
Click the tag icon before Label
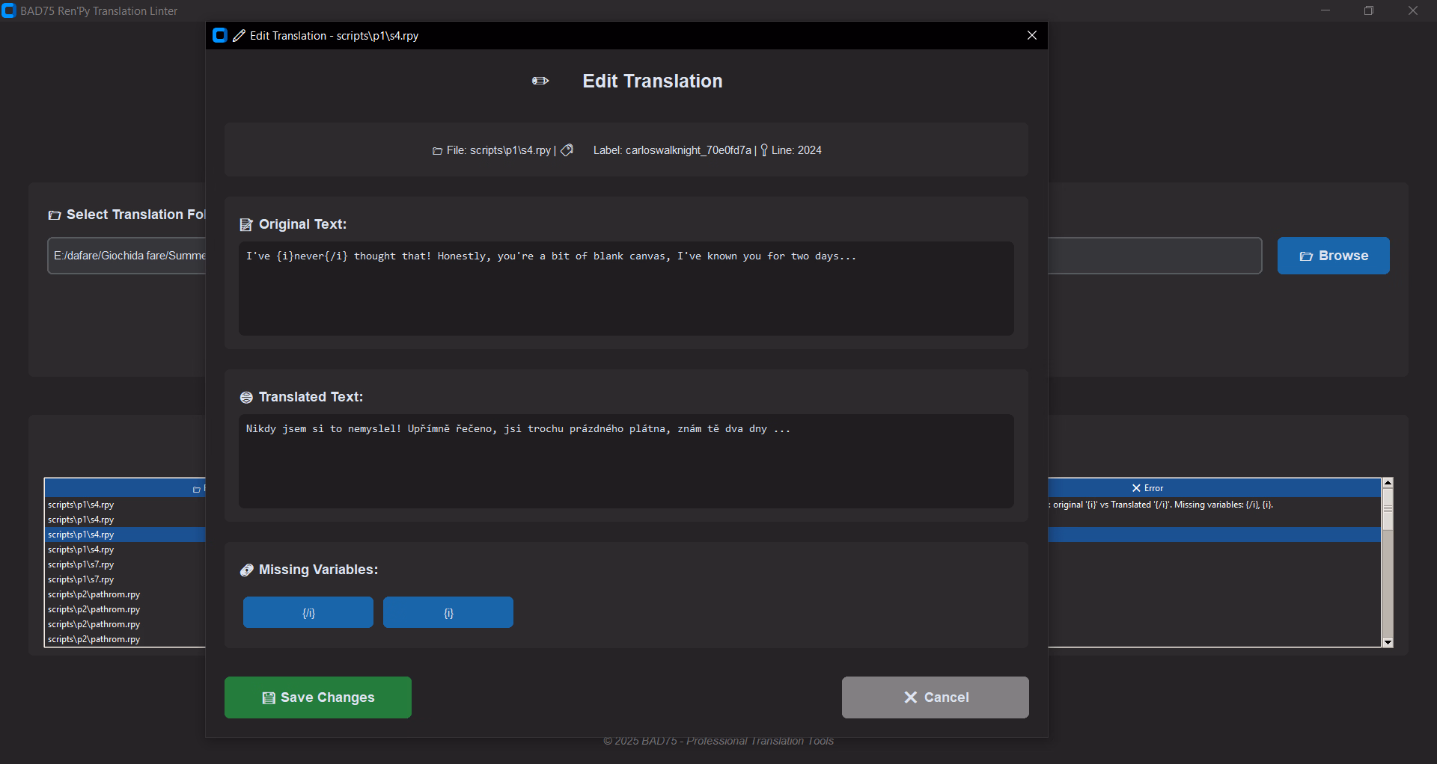(x=567, y=150)
